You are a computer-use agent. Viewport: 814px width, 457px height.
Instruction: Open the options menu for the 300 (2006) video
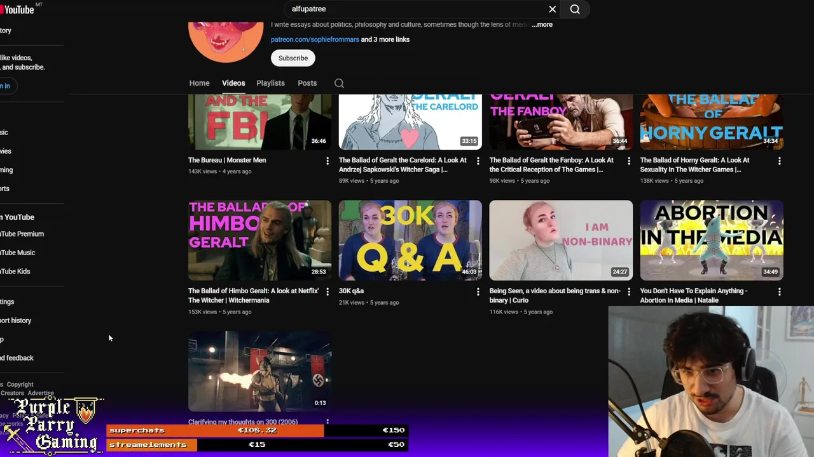(x=328, y=421)
